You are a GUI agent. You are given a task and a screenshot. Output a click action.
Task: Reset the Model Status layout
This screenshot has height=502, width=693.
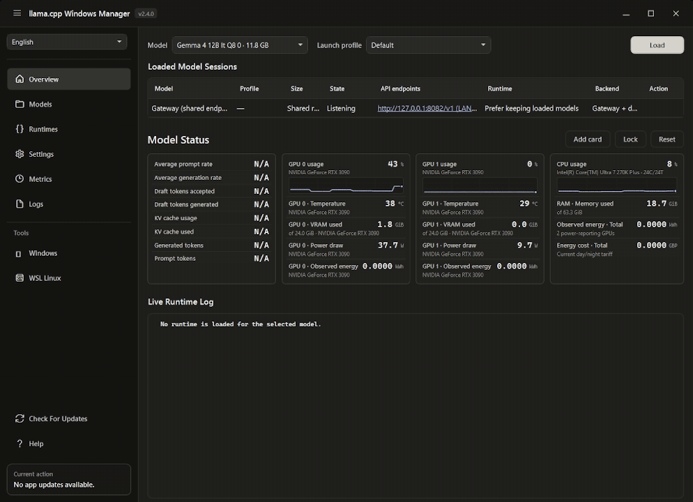667,139
